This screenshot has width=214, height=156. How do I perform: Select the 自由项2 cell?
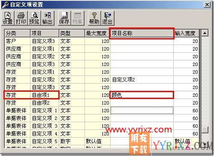coord(45,103)
